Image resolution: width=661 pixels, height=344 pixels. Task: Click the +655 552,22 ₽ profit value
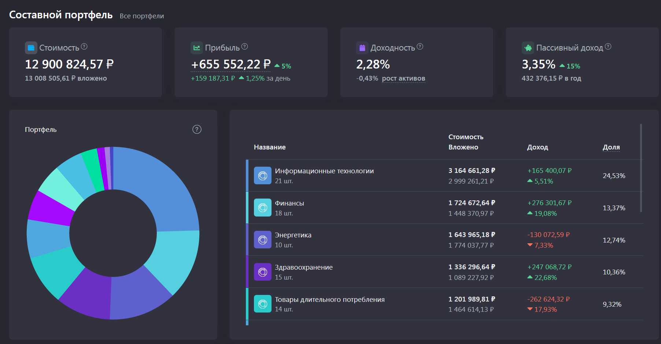point(231,64)
